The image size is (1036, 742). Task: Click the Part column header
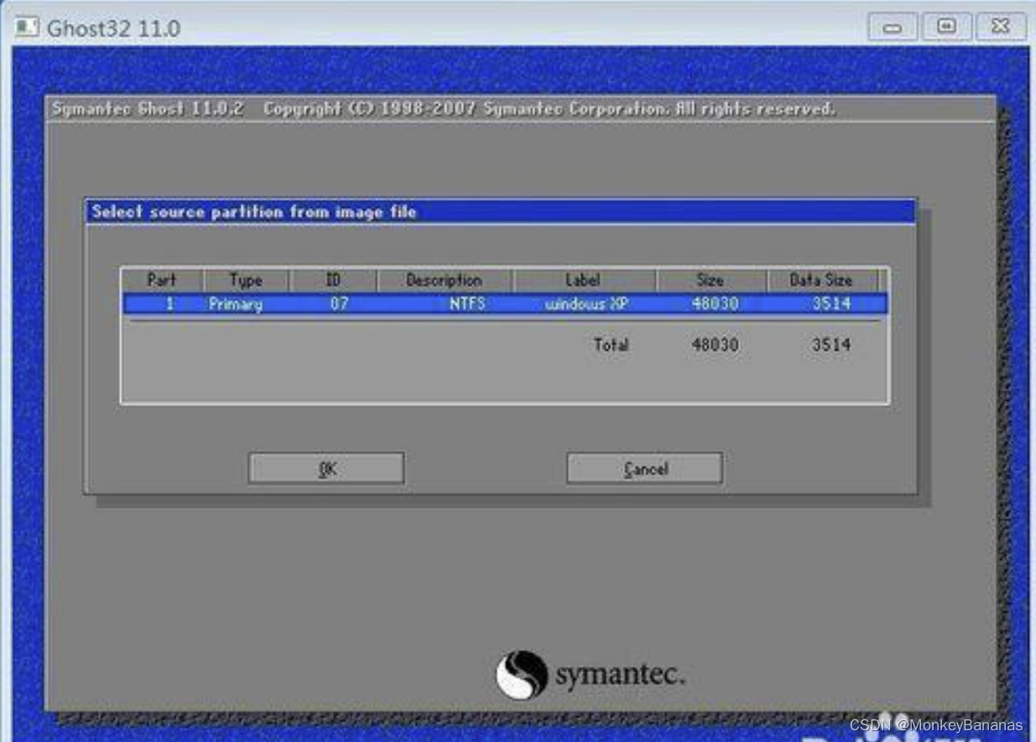tap(162, 280)
